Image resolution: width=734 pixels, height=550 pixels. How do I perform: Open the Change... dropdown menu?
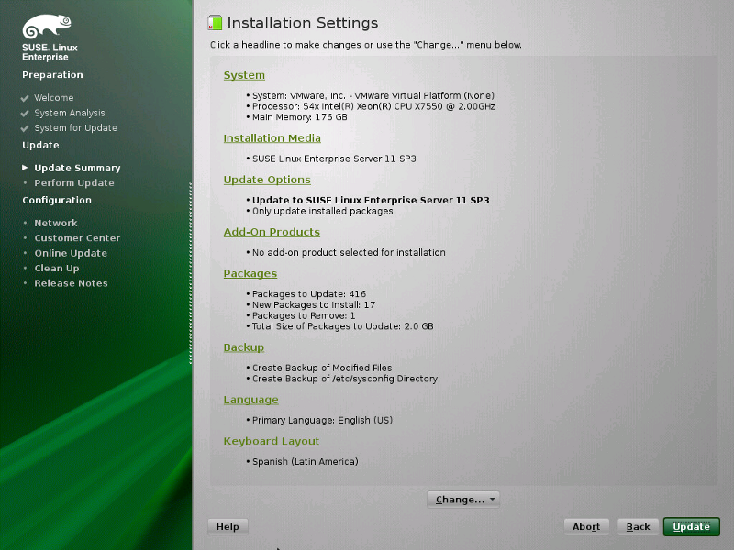point(463,499)
